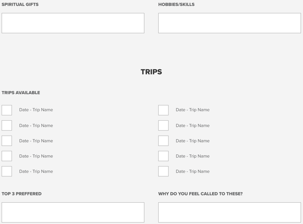Focus the Hobbies/Skills text field
303x224 pixels.
230,23
